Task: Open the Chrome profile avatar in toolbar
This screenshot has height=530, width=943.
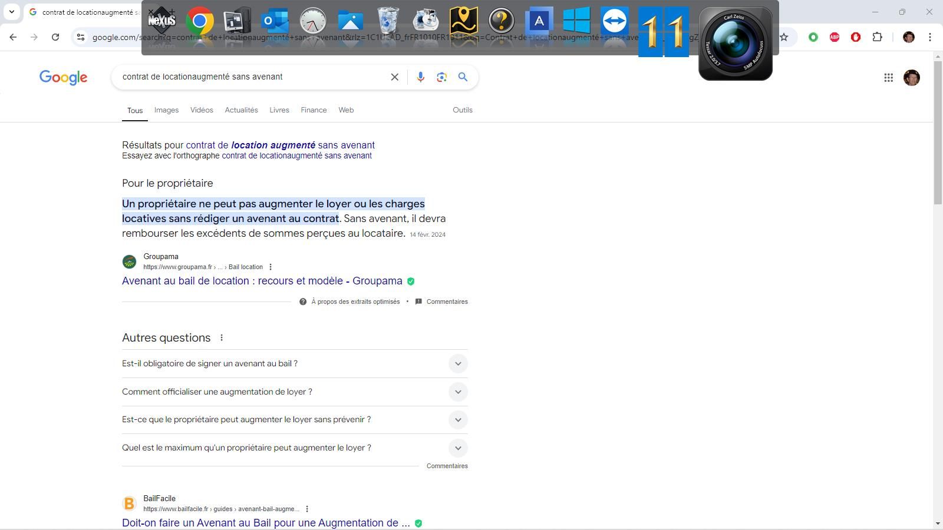Action: pos(909,37)
